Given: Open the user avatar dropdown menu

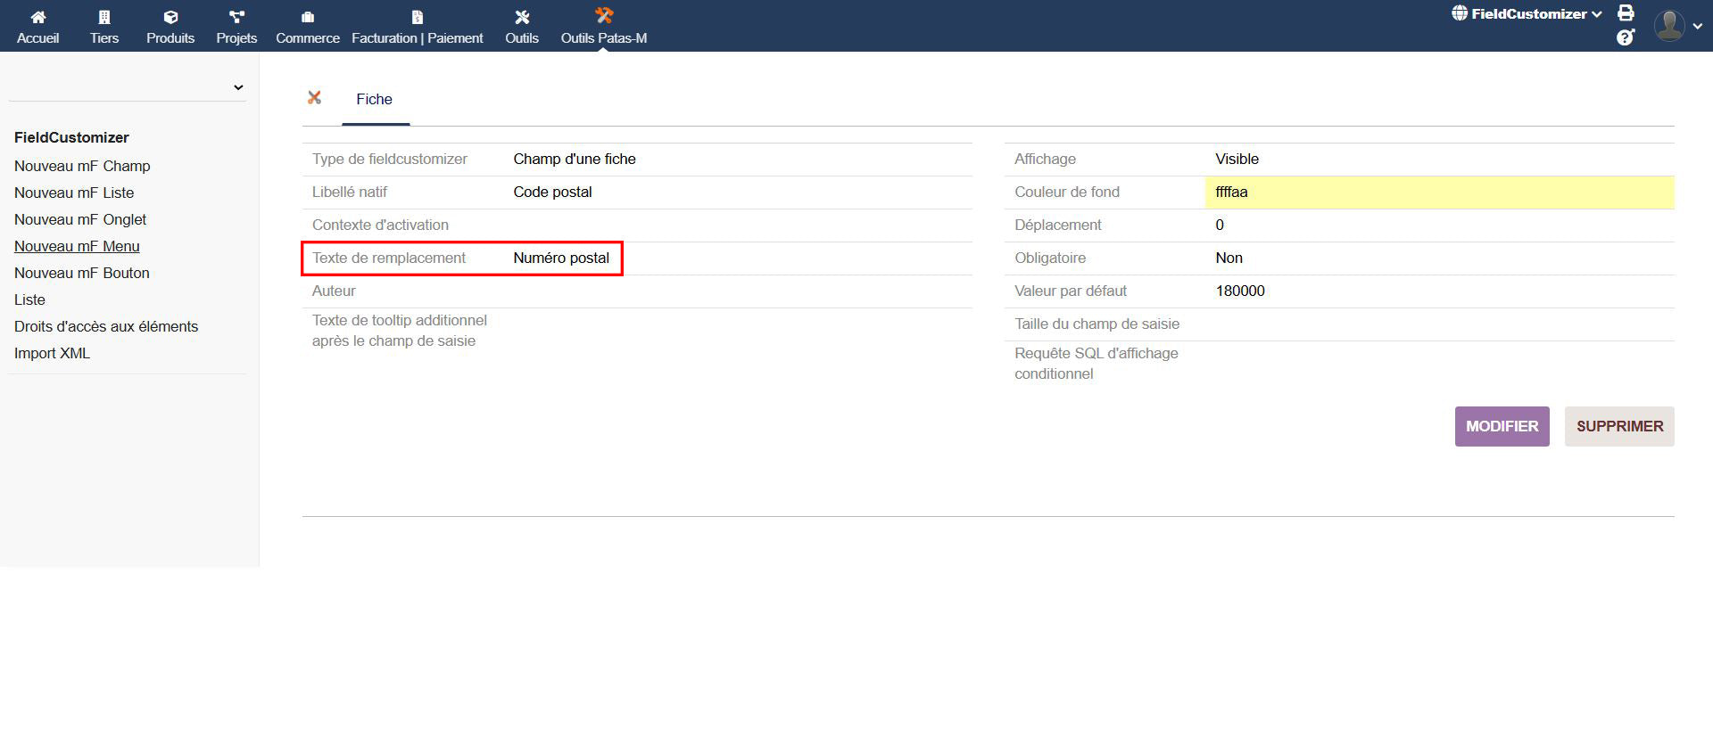Looking at the screenshot, I should coord(1678,26).
